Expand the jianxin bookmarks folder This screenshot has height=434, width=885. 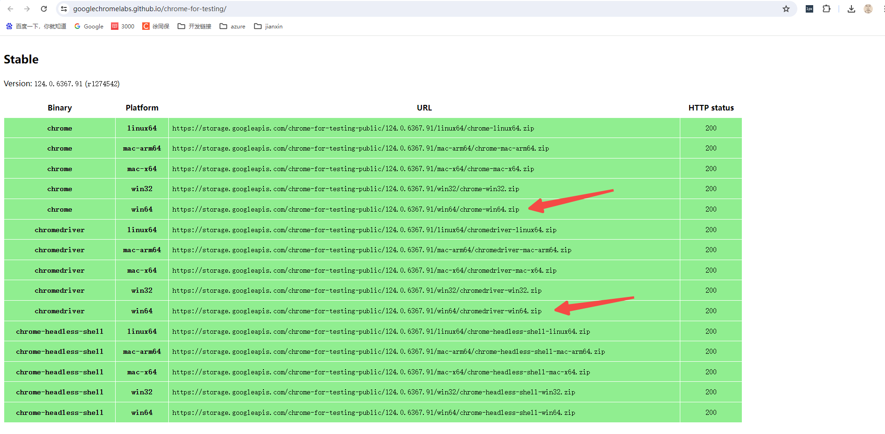[x=268, y=26]
